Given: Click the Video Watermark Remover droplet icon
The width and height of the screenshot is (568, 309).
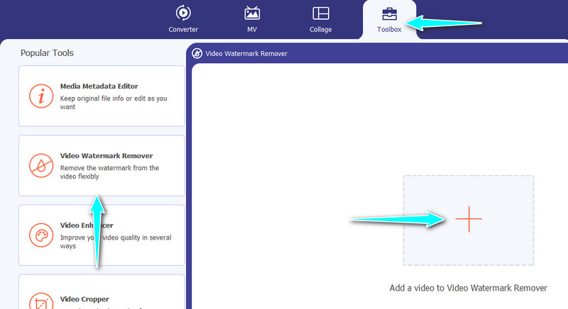Looking at the screenshot, I should tap(40, 165).
